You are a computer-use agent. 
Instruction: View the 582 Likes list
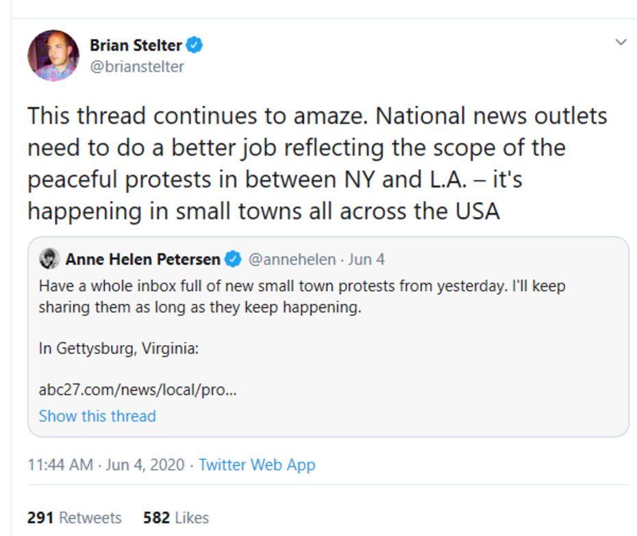tap(176, 518)
